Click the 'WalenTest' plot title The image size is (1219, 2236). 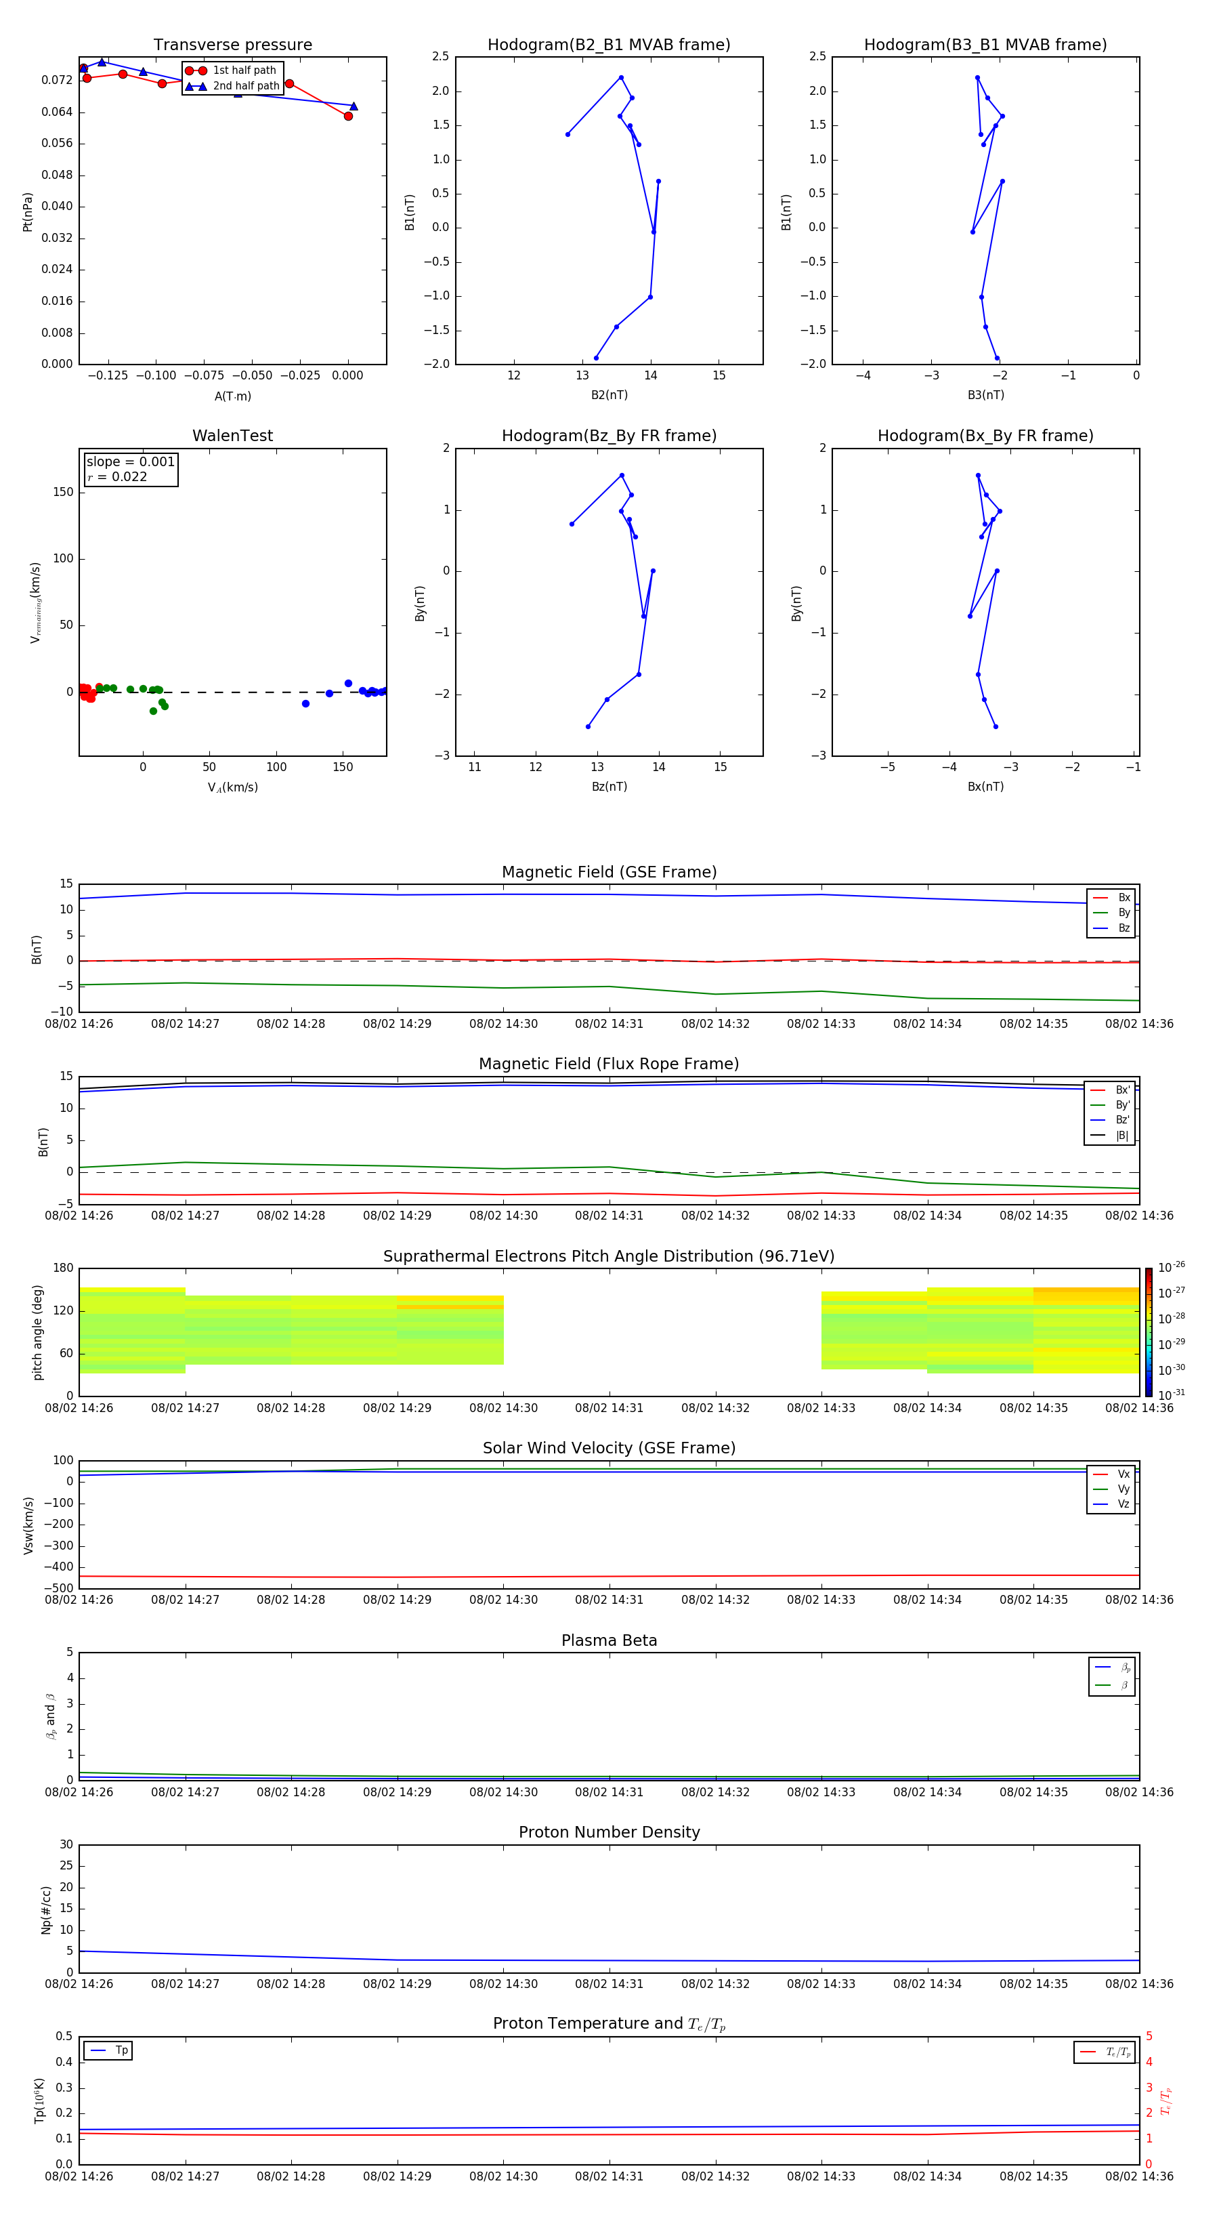tap(232, 436)
